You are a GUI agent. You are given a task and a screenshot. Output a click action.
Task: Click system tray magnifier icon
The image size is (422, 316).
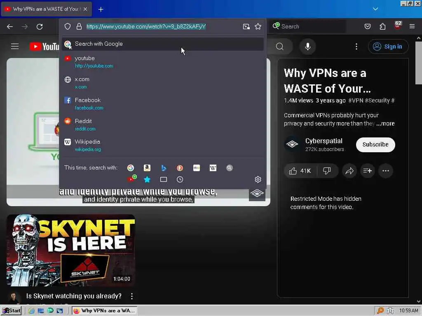pyautogui.click(x=380, y=311)
